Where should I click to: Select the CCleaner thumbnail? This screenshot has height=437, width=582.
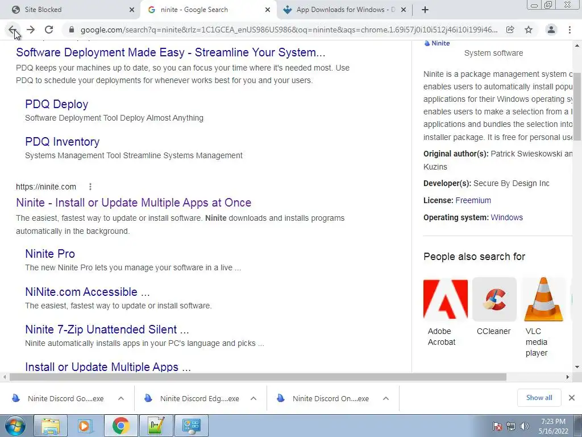(494, 299)
